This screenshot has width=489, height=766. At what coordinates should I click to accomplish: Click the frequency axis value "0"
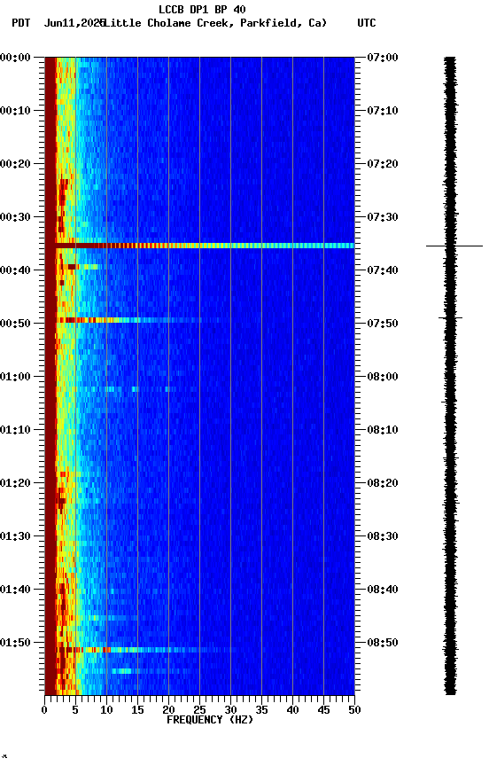click(44, 710)
